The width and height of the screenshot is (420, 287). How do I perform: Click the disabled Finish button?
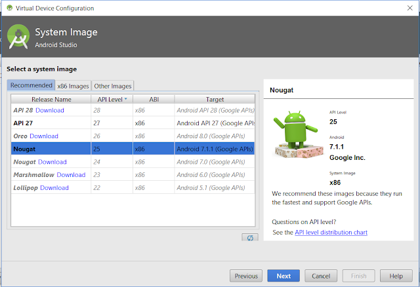click(x=358, y=276)
